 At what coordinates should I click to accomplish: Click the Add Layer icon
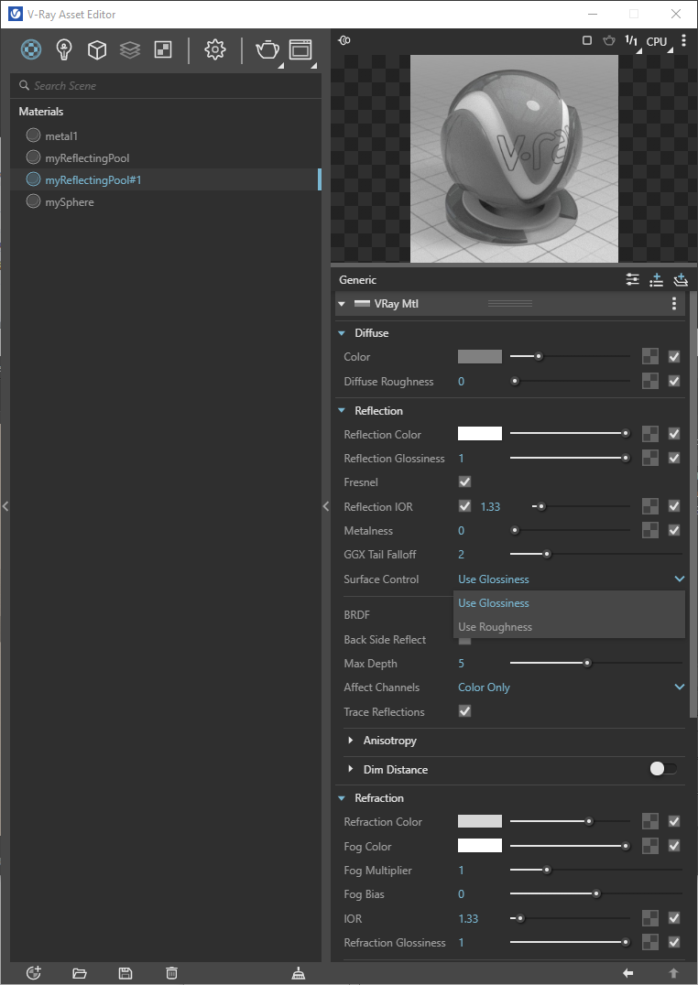pyautogui.click(x=681, y=280)
